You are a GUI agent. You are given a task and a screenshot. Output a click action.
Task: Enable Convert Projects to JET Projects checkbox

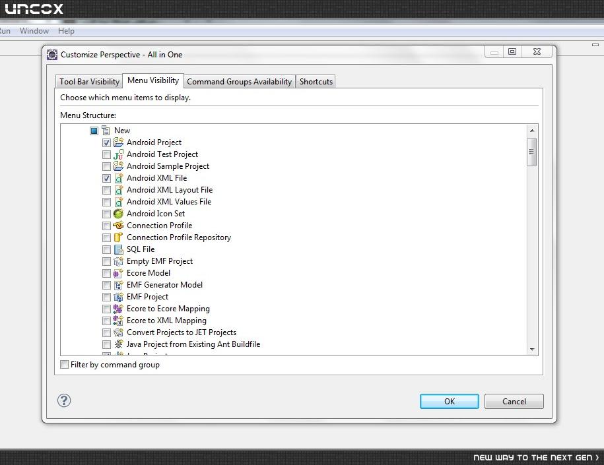[107, 333]
